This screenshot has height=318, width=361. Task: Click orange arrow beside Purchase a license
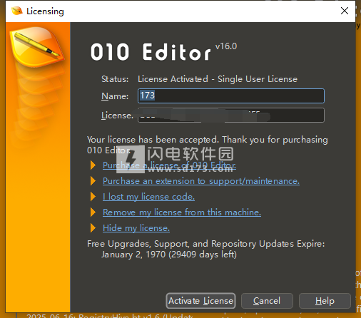(x=93, y=165)
